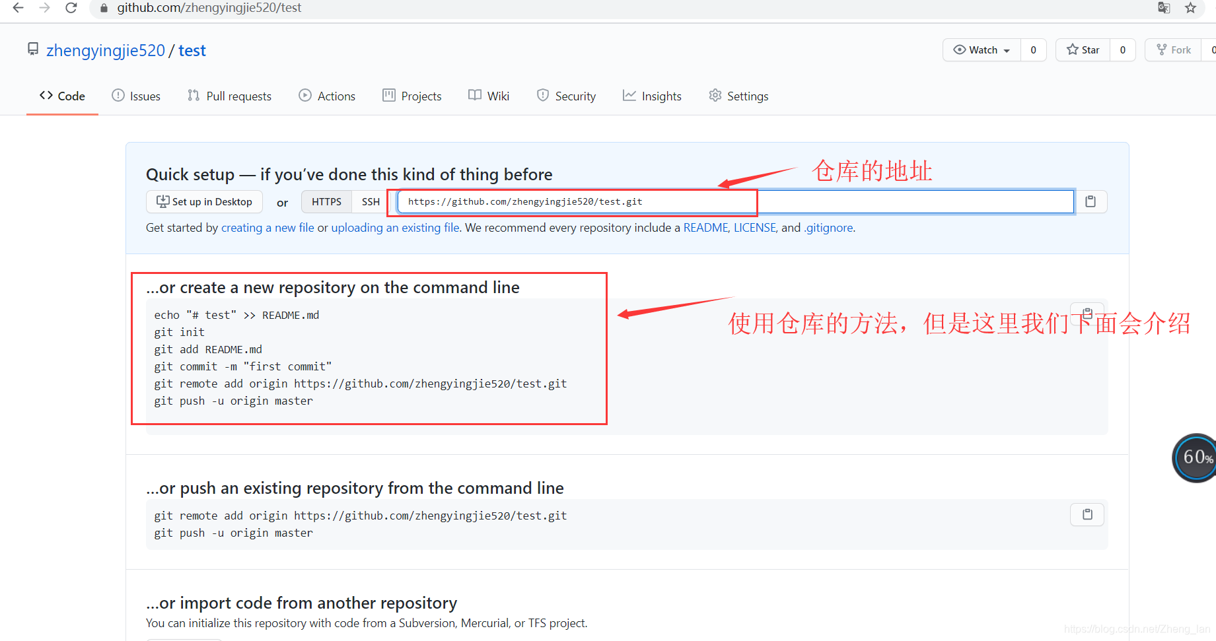Open the Pull requests tab

pos(229,96)
